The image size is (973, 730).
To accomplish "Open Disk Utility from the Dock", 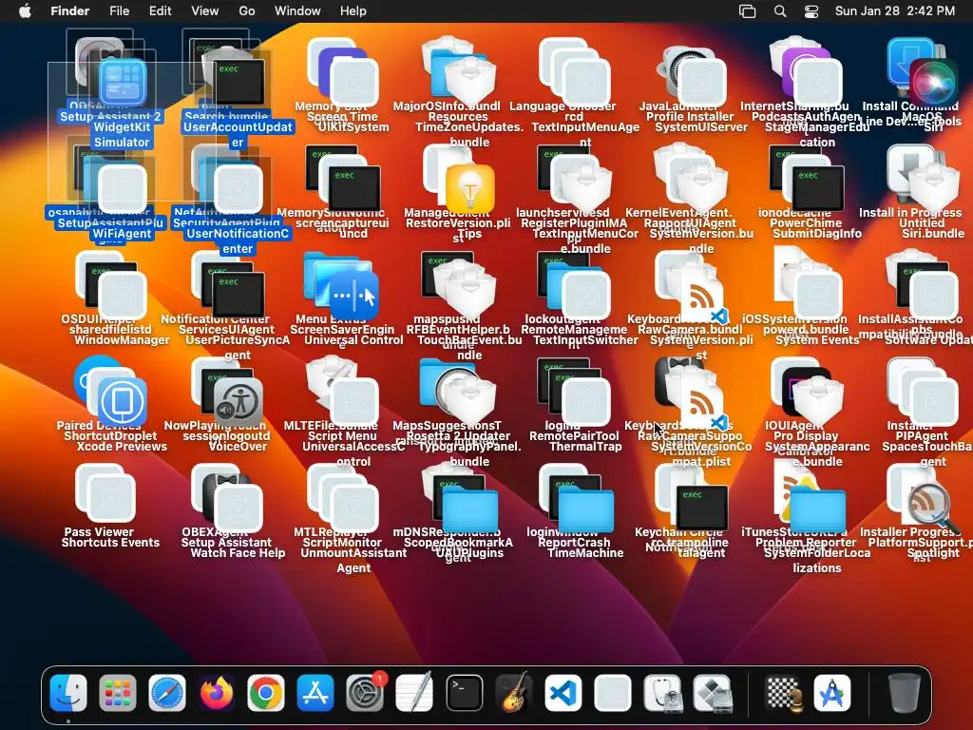I will tap(662, 692).
